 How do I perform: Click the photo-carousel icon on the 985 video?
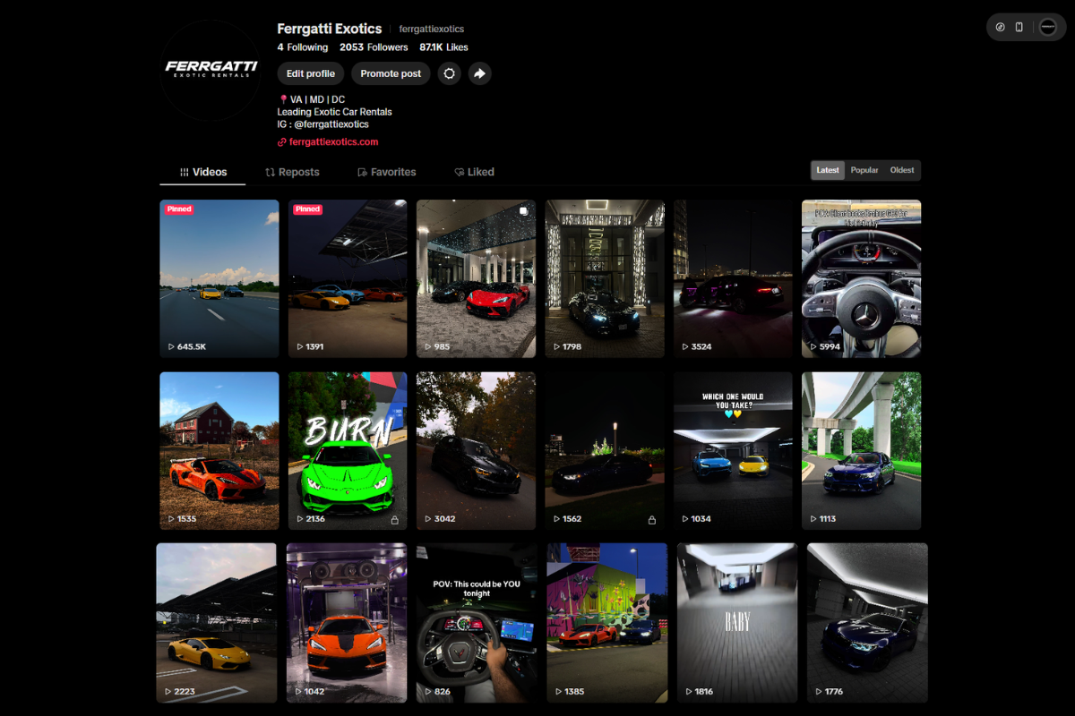click(x=523, y=211)
